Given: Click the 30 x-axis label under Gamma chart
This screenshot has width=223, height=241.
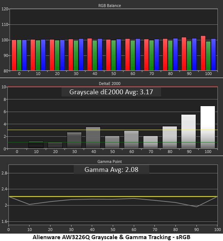Looking at the screenshot, I should click(71, 230).
